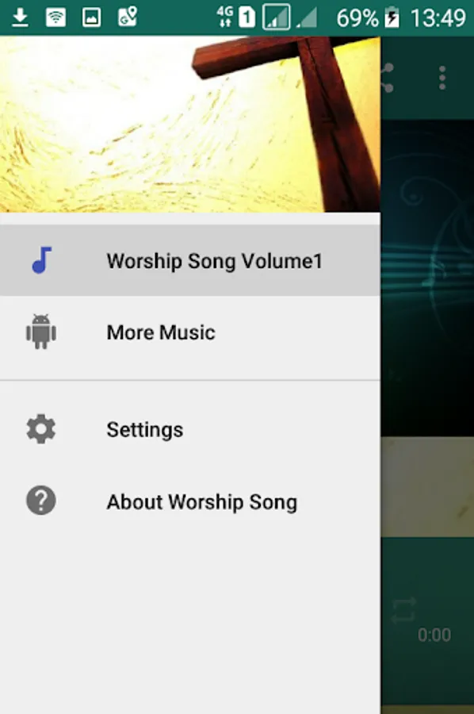The image size is (474, 714).
Task: Tap the blue music note icon
Action: click(41, 260)
